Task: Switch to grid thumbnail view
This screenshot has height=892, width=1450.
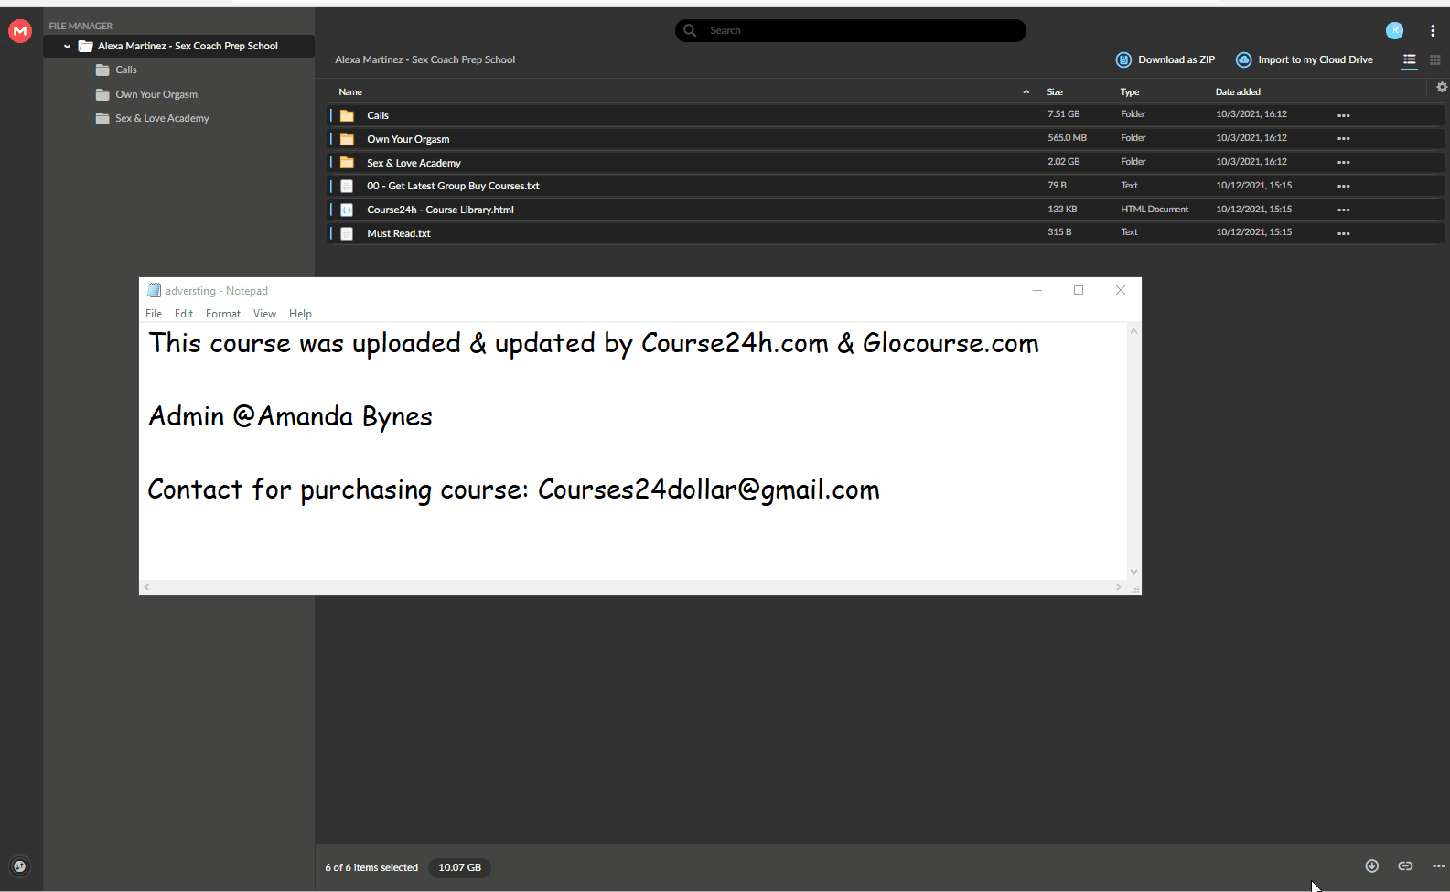Action: tap(1435, 59)
